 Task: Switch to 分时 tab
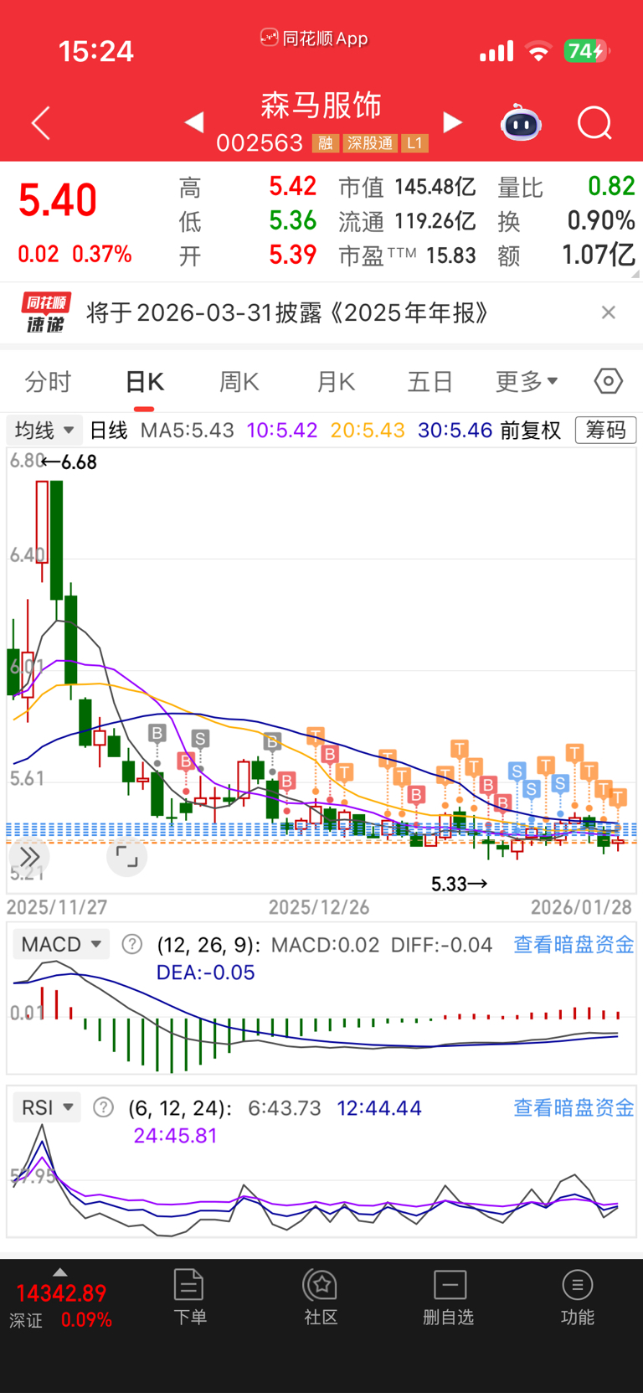[x=48, y=382]
